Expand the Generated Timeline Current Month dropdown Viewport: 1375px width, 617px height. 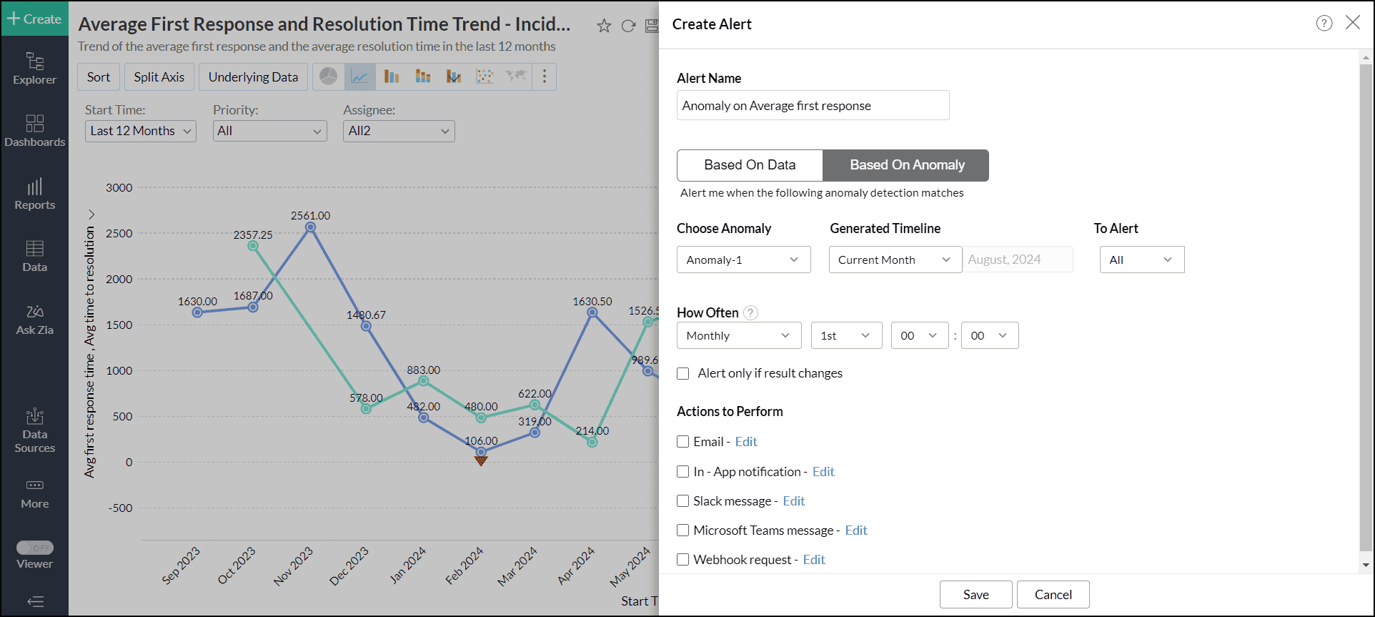895,260
